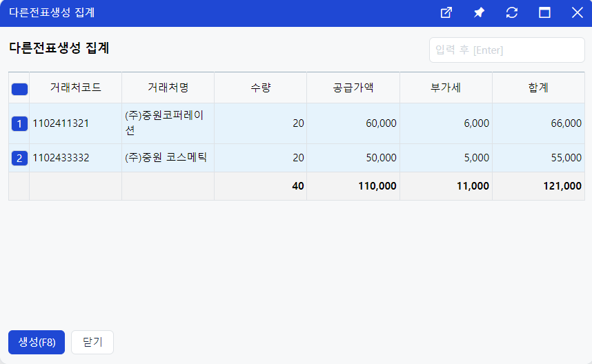592x364 pixels.
Task: Click the grand total 121,000
Action: 538,186
